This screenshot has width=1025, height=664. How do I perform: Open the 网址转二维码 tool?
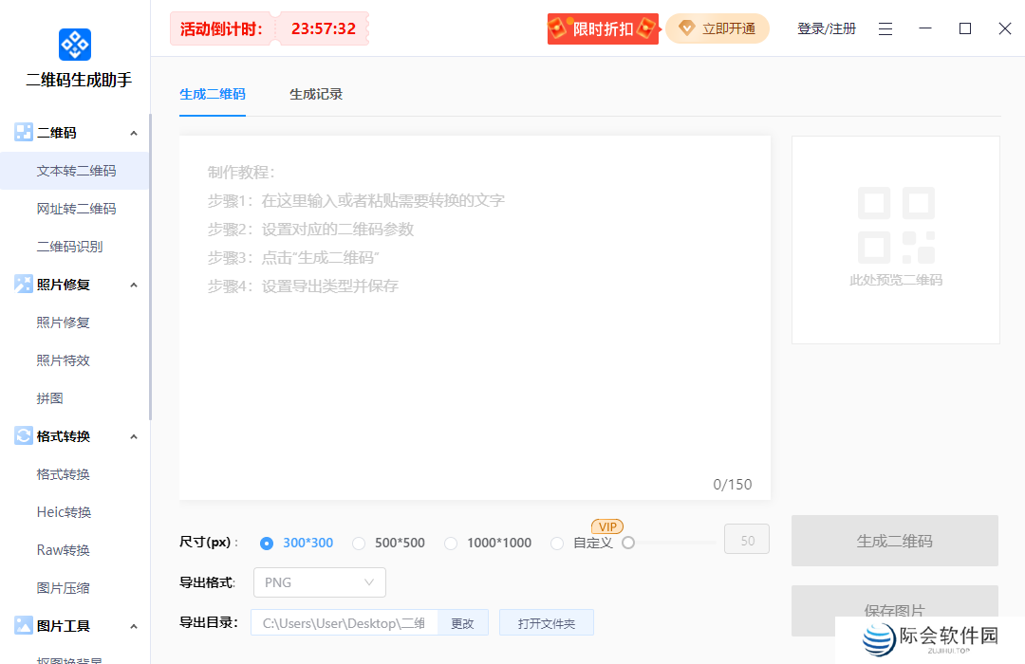[x=75, y=208]
